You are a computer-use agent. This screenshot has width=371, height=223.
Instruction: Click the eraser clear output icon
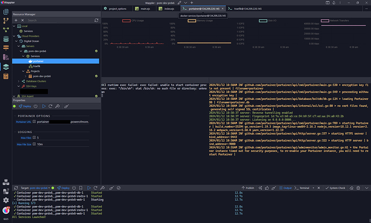tap(351, 188)
